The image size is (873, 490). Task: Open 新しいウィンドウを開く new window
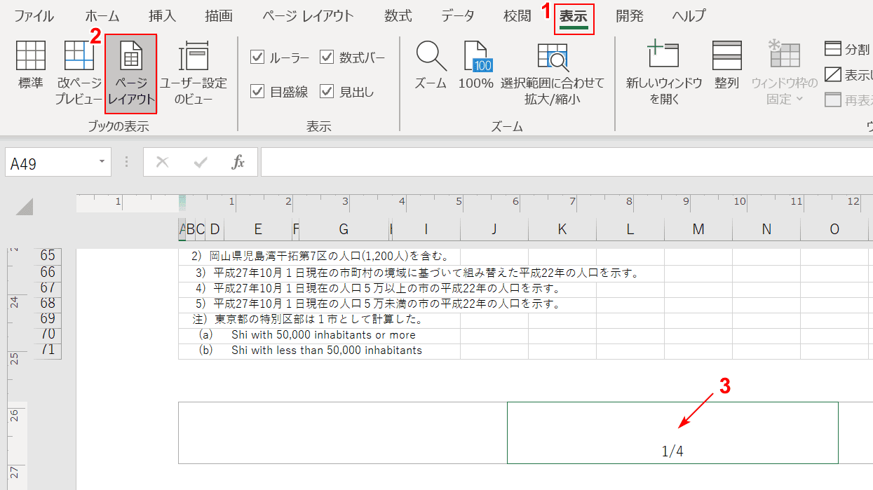click(x=663, y=73)
